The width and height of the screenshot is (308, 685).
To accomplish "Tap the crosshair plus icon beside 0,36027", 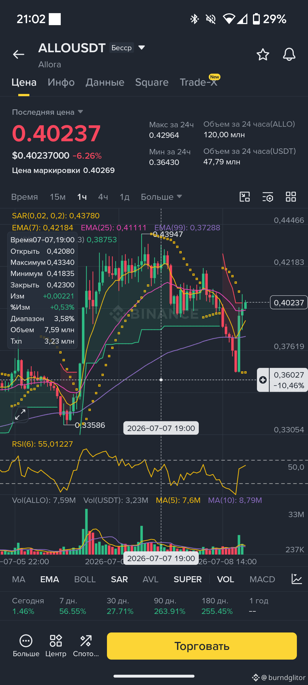I will [263, 380].
